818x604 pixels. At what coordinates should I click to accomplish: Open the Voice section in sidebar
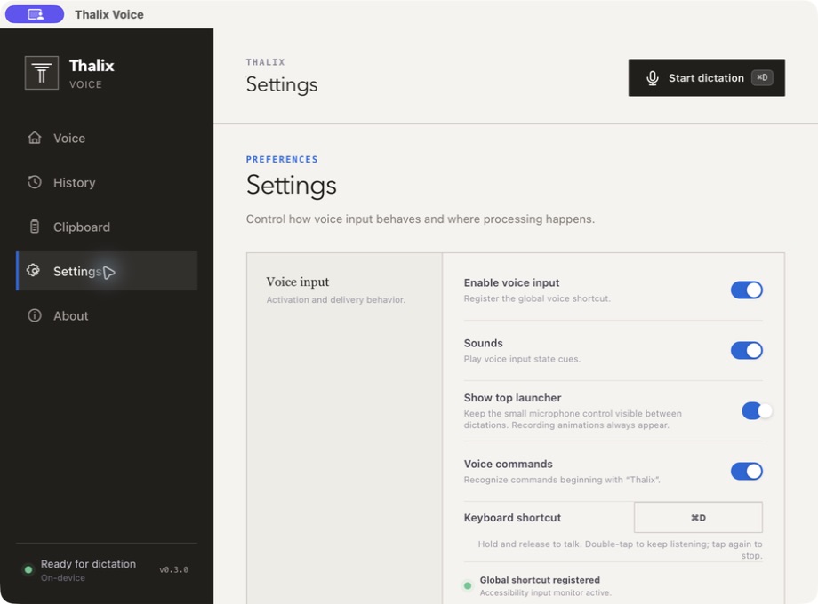click(x=107, y=138)
